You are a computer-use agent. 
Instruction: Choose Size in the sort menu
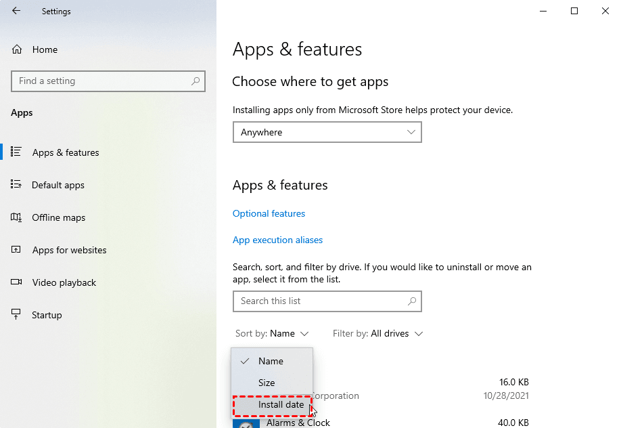click(x=267, y=383)
